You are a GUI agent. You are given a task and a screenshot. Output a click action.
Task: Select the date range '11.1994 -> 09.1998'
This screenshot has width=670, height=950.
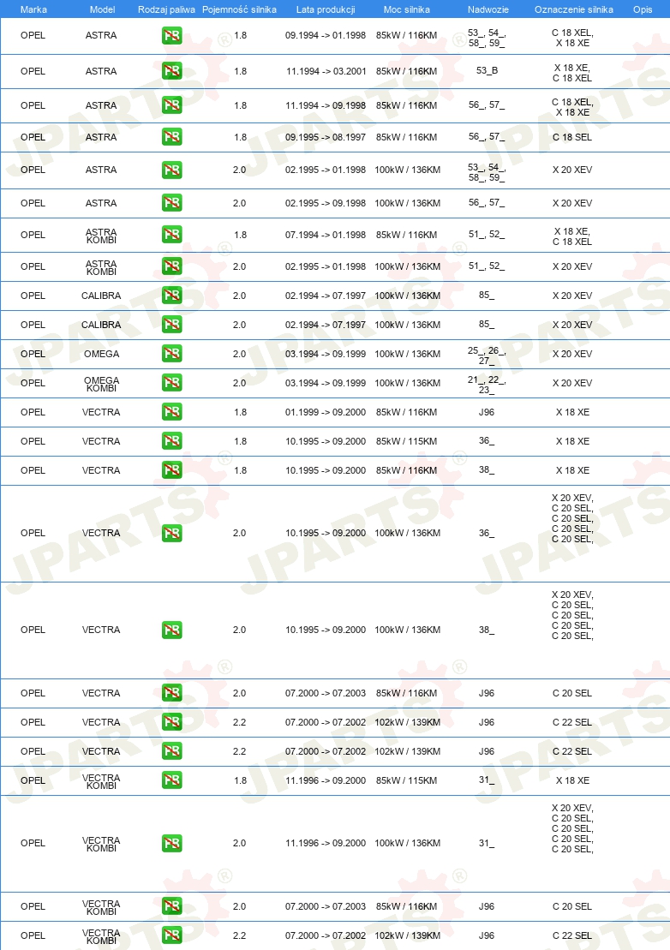click(326, 105)
